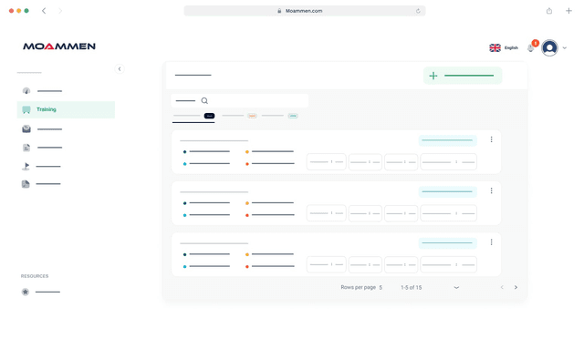Click the magnifier search icon

pyautogui.click(x=204, y=101)
